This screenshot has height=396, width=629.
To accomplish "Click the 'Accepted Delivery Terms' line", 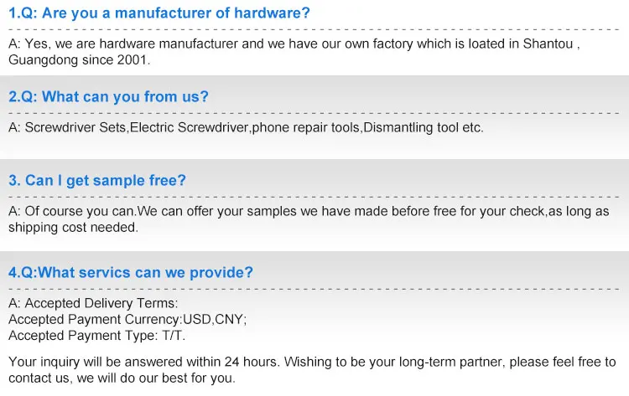I will click(x=93, y=303).
